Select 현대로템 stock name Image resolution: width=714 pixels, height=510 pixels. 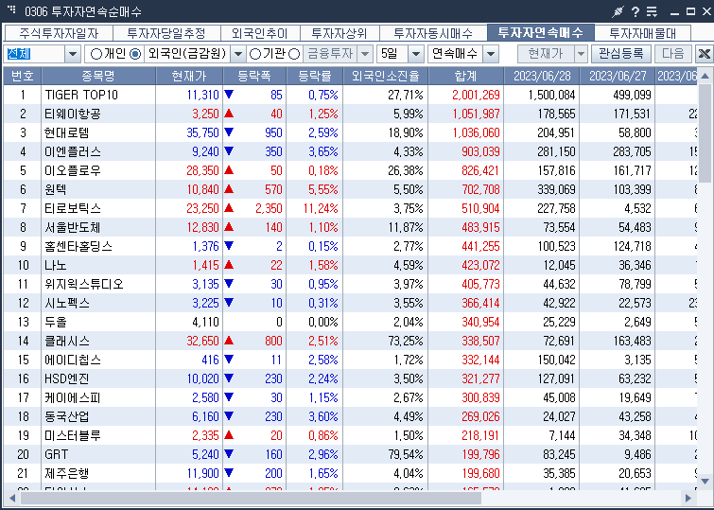pyautogui.click(x=66, y=132)
